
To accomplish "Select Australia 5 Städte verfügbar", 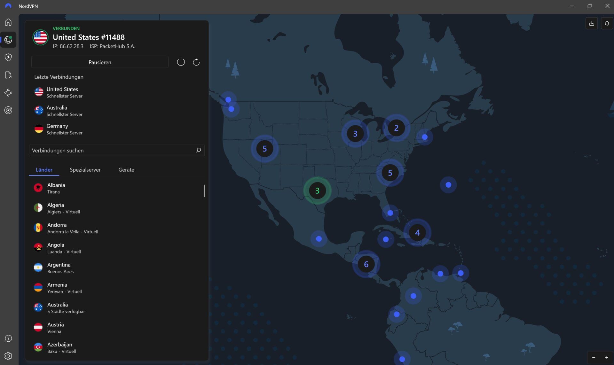I will tap(116, 308).
